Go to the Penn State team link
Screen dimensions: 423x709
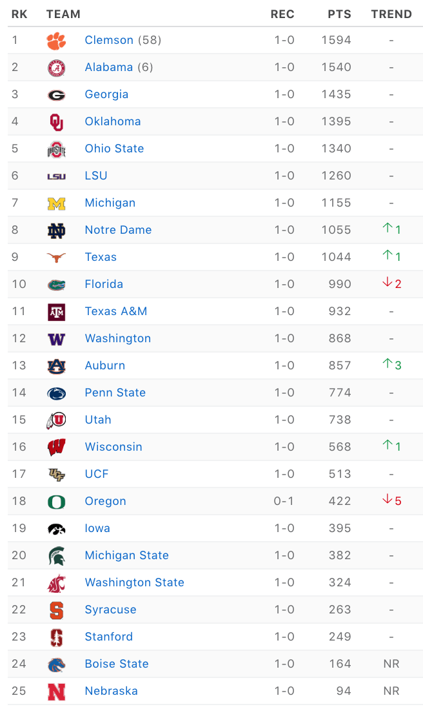[115, 393]
